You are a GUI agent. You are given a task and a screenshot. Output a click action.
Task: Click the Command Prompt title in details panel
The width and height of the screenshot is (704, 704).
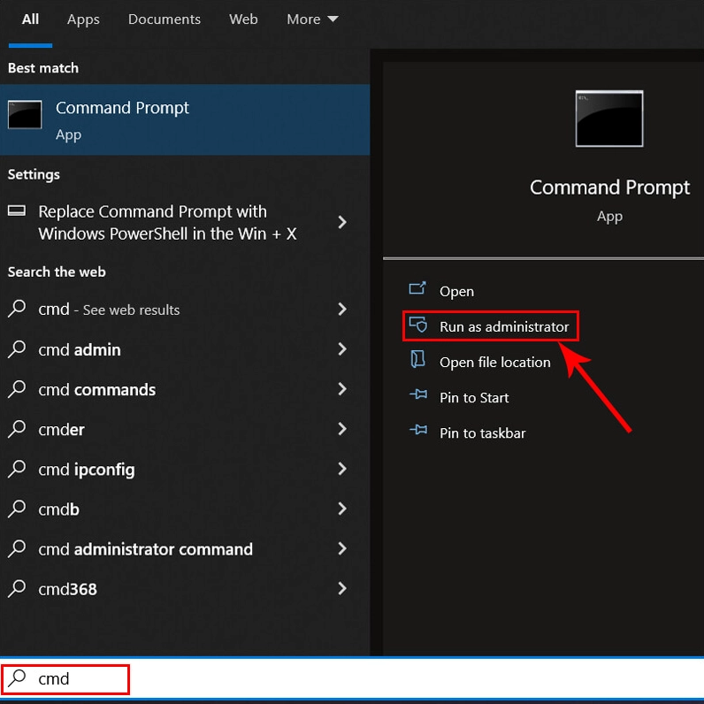(x=609, y=187)
